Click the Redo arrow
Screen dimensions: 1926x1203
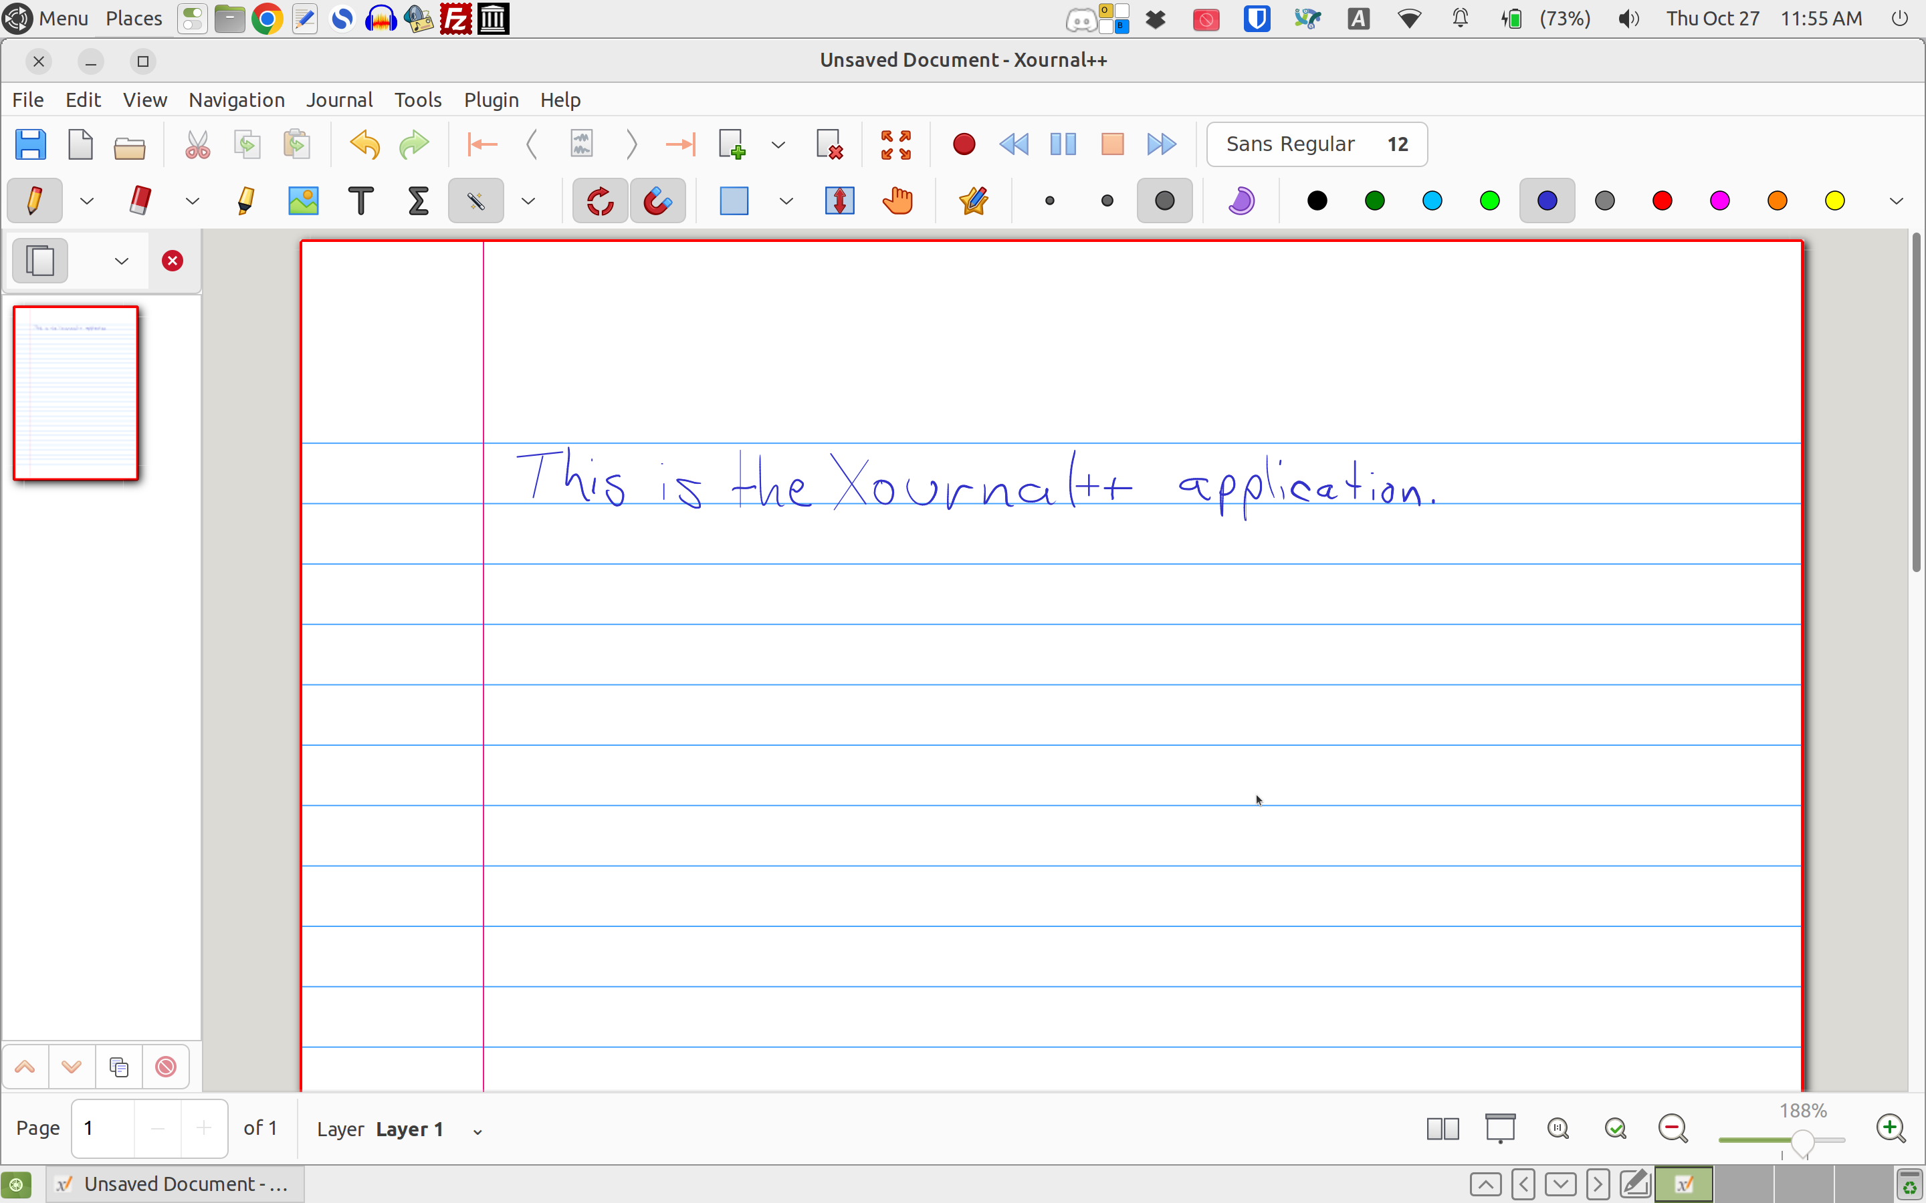414,145
